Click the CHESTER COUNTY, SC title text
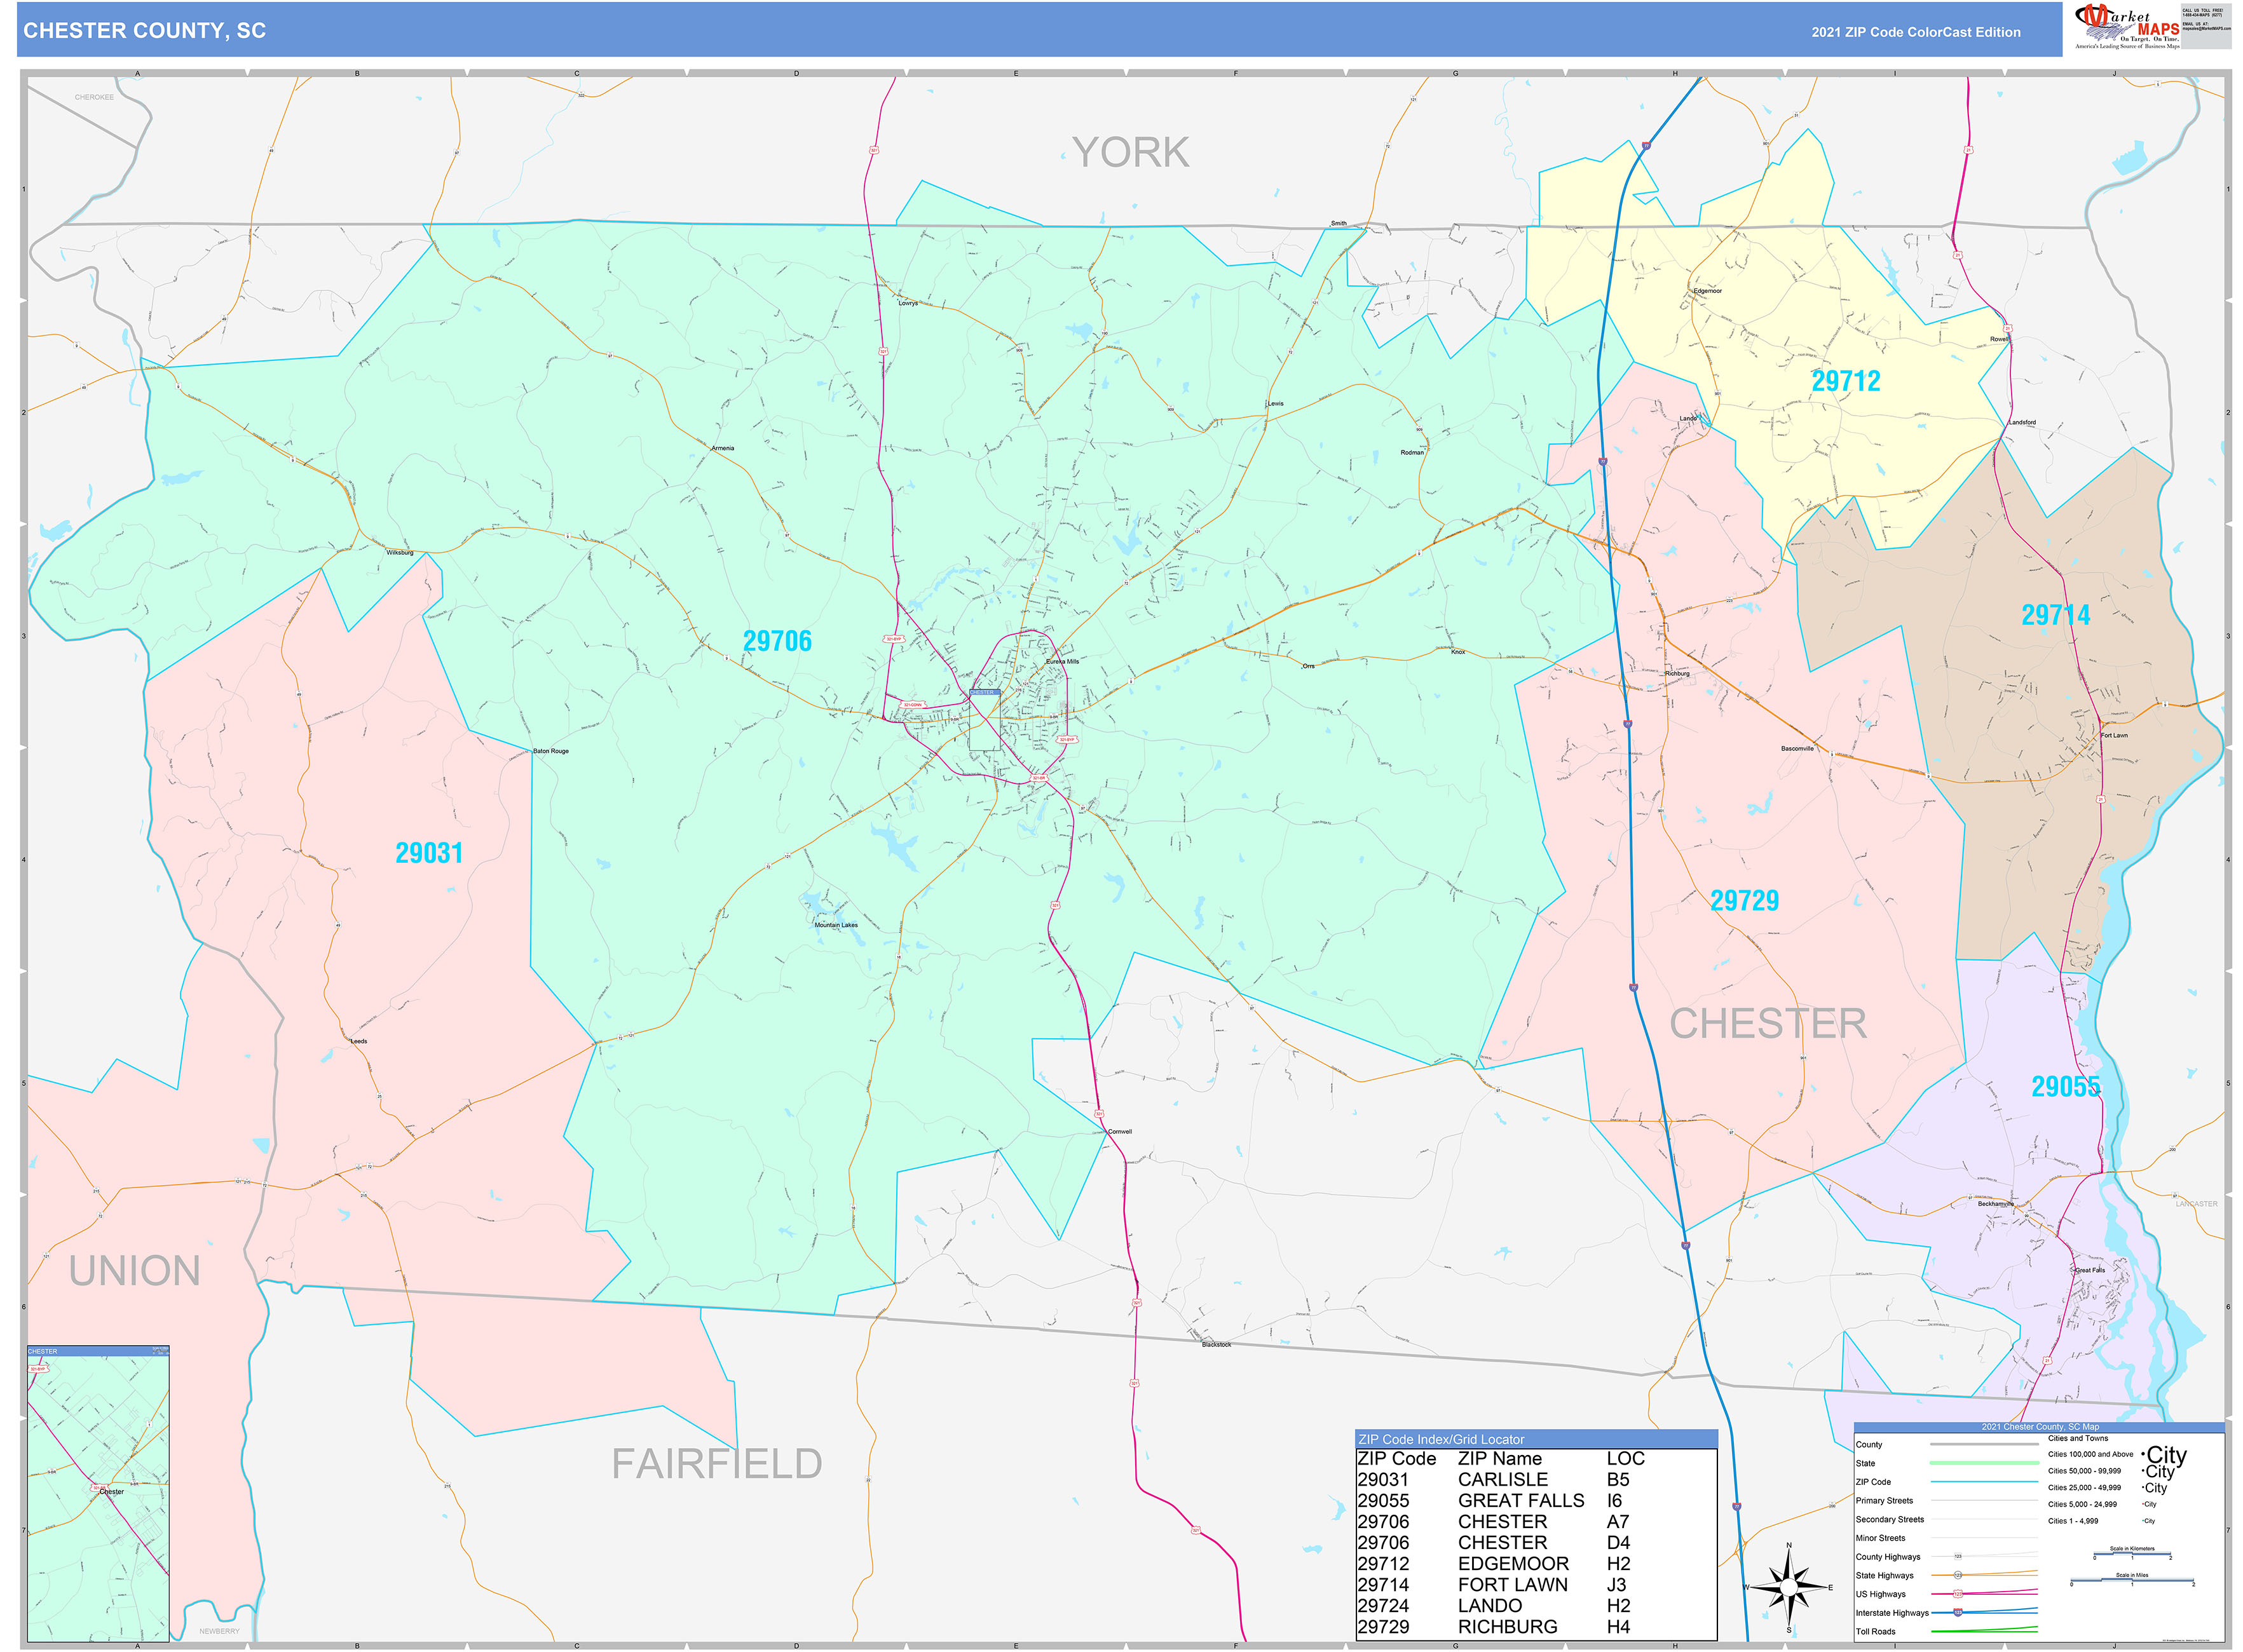Image resolution: width=2243 pixels, height=1652 pixels. pos(145,31)
